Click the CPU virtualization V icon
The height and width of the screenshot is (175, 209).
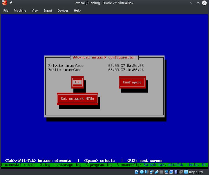tap(176, 172)
